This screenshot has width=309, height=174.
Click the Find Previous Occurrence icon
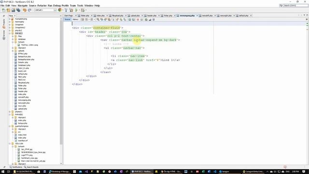point(102,19)
